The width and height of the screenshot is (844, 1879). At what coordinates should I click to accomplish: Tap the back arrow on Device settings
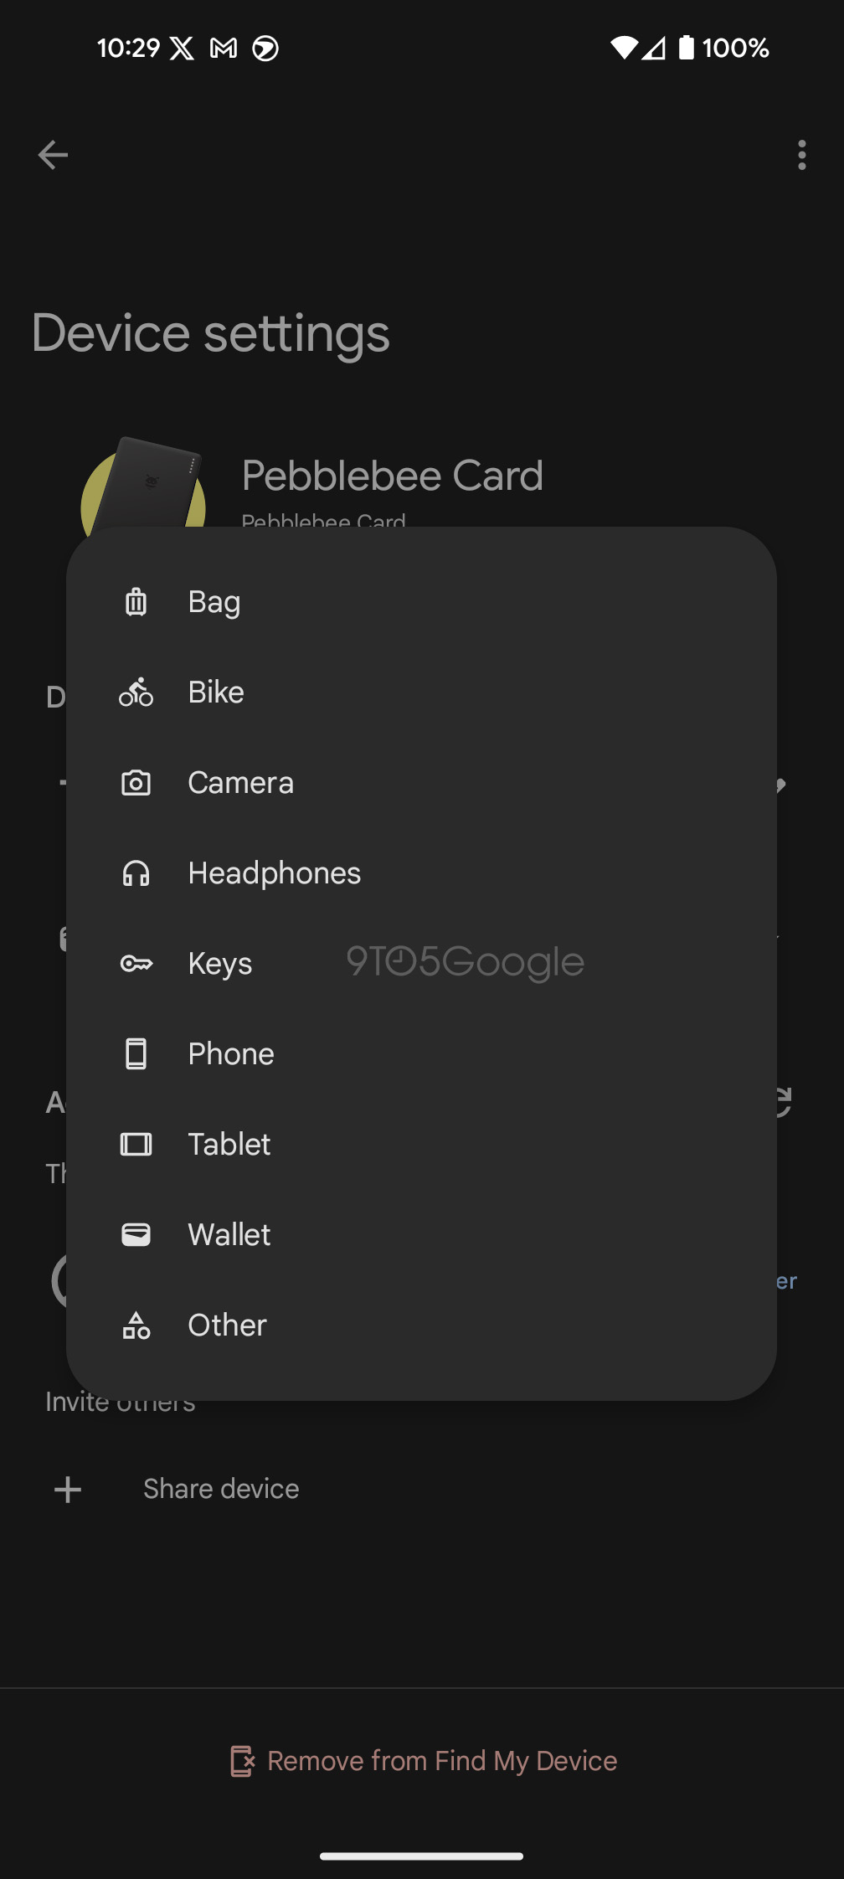(53, 155)
